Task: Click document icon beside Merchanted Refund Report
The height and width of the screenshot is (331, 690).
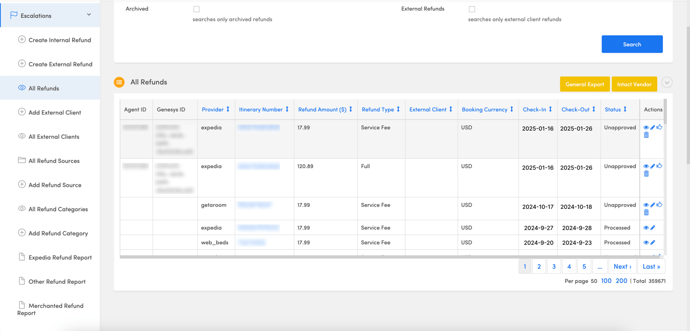Action: [x=22, y=305]
